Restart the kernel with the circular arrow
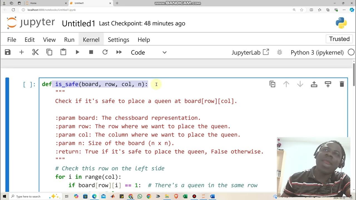The height and width of the screenshot is (200, 356). point(105,52)
